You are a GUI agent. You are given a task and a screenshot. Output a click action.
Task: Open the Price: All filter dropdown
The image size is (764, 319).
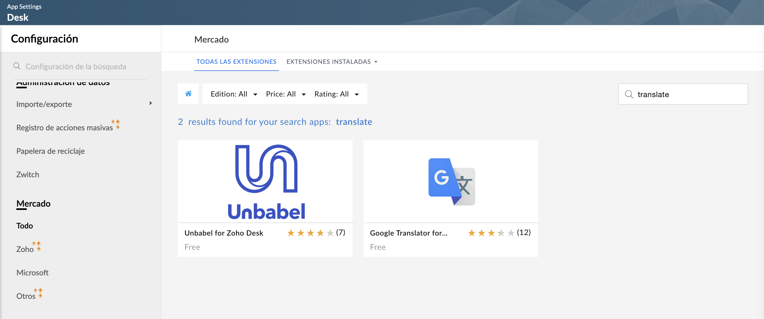[x=285, y=94]
